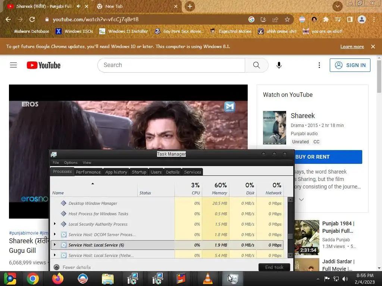Open the Learn more link
The width and height of the screenshot is (382, 286).
[x=352, y=47]
